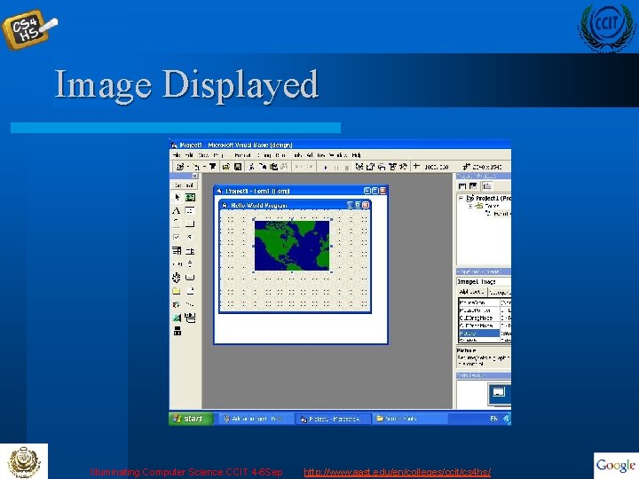Image resolution: width=639 pixels, height=479 pixels.
Task: Select the FileListBox control tool
Action: coord(190,291)
